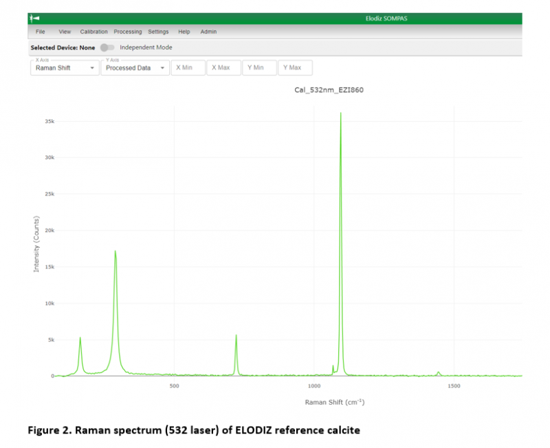Open the View menu
Screen dimensions: 550x448
(65, 32)
